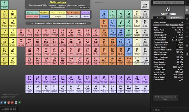Open the grid view sidebar icon
Image resolution: width=189 pixels, height=112 pixels.
(187, 10)
